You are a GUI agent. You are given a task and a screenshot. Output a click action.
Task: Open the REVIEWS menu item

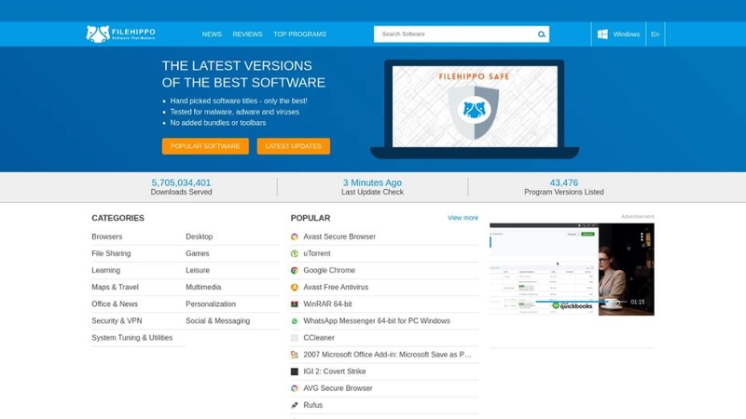point(247,34)
